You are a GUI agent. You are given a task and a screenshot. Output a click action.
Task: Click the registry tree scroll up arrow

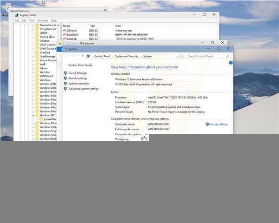coord(58,25)
